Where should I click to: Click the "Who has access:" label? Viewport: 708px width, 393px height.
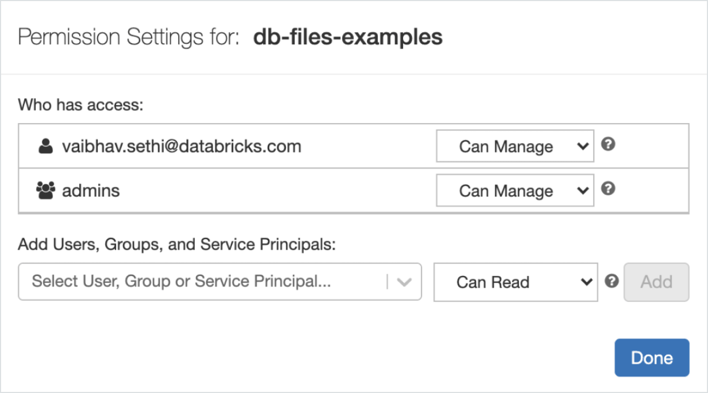(x=80, y=105)
